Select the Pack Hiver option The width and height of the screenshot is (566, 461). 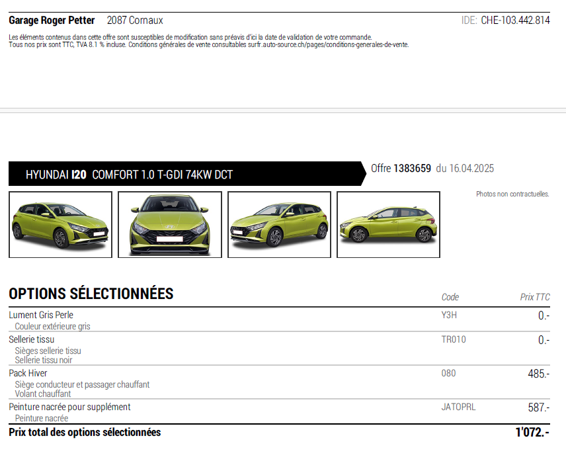[x=28, y=373]
